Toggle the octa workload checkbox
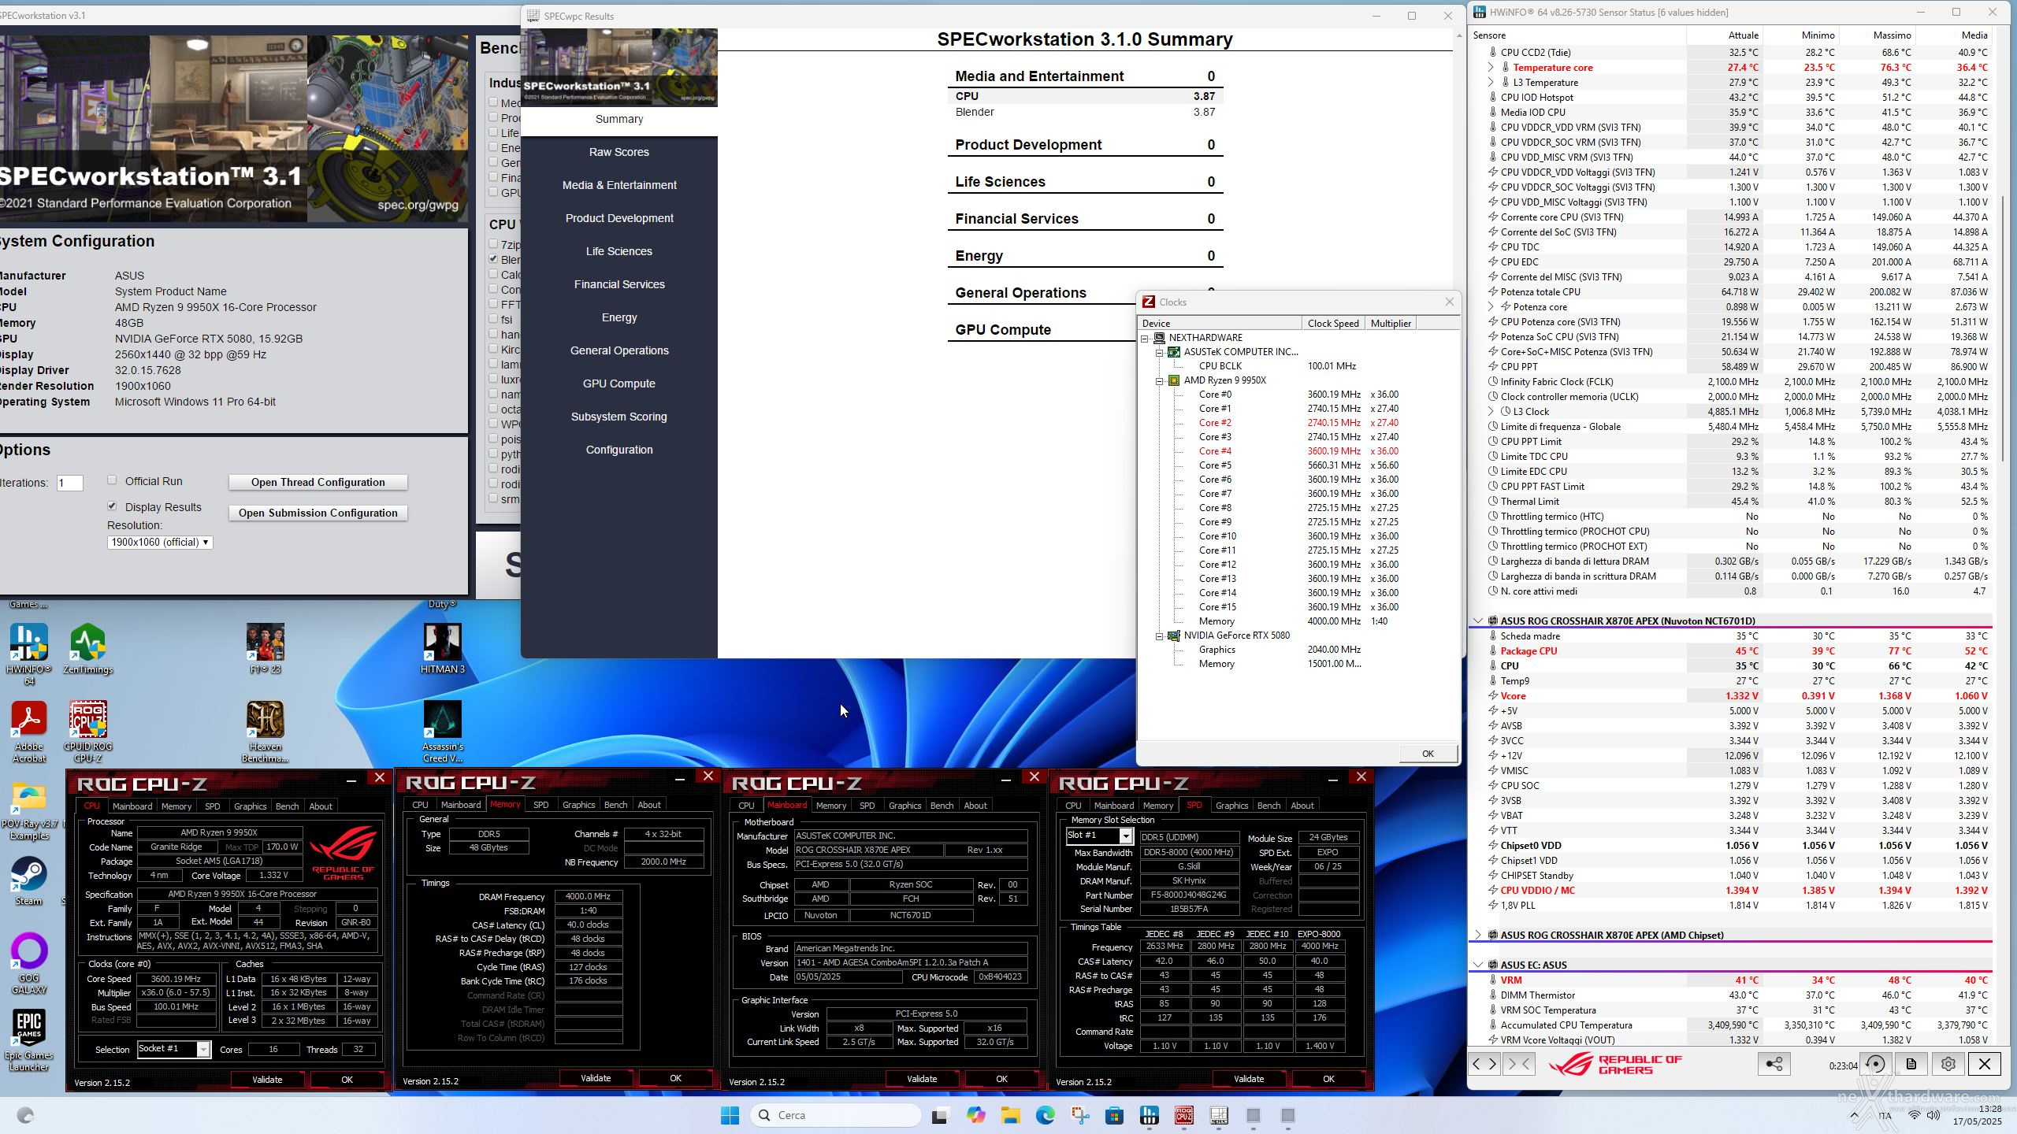2017x1134 pixels. pyautogui.click(x=493, y=409)
